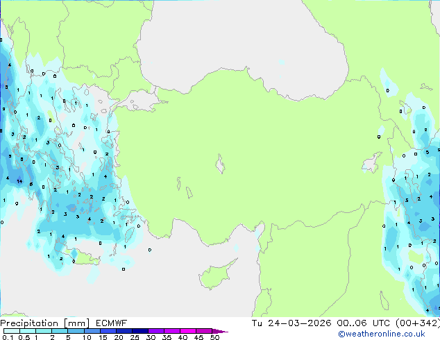Click the '[mm]' unit label
The height and width of the screenshot is (340, 440).
tap(77, 323)
